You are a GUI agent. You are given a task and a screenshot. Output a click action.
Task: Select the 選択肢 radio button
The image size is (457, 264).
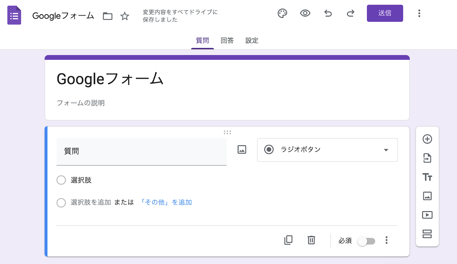pyautogui.click(x=61, y=180)
